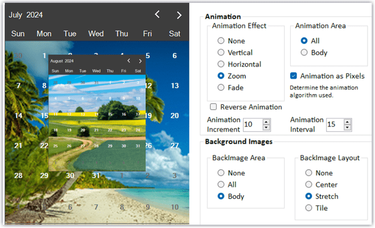Enable Reverse Animation checkbox
The image size is (375, 228).
(213, 107)
